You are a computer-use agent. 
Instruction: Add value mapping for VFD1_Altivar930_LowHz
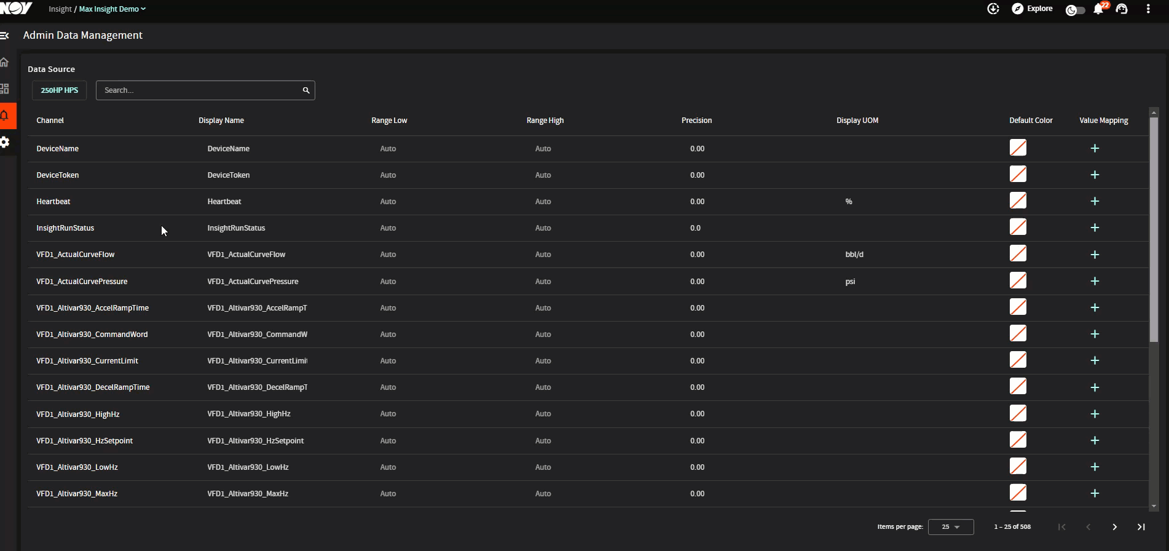click(1095, 467)
